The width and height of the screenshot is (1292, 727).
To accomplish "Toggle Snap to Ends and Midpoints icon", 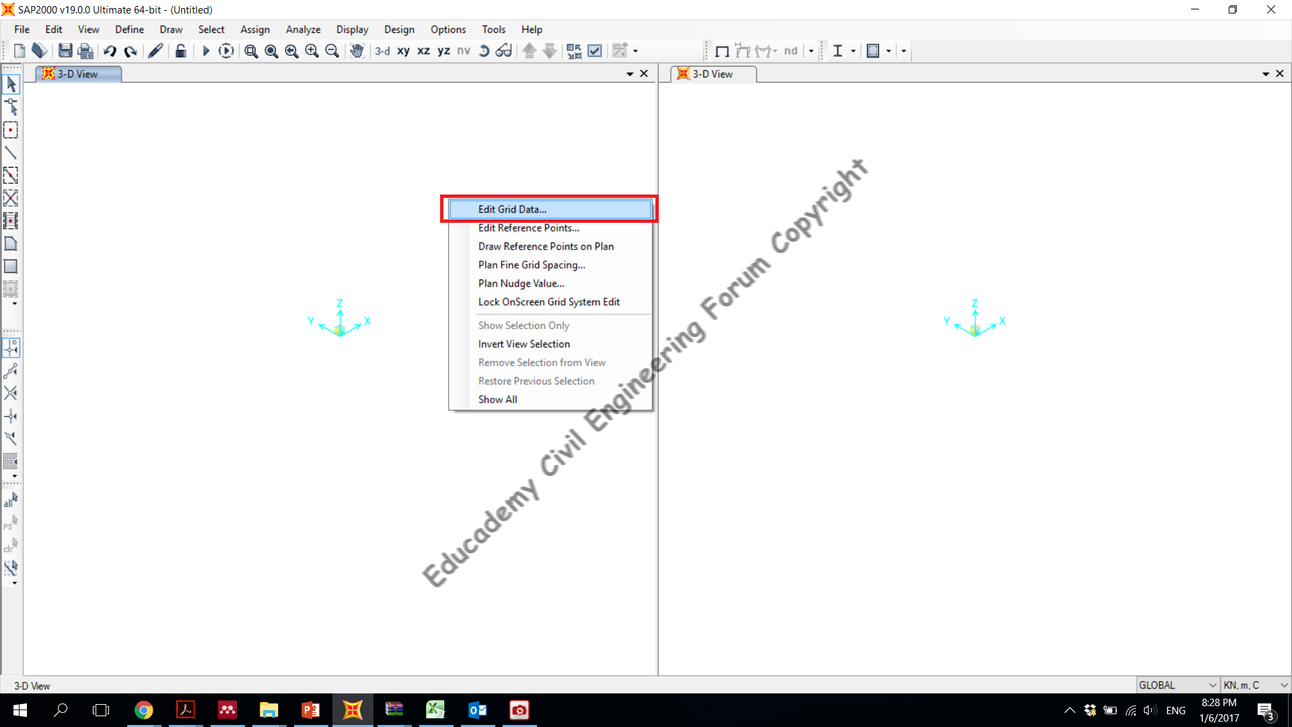I will click(x=11, y=370).
